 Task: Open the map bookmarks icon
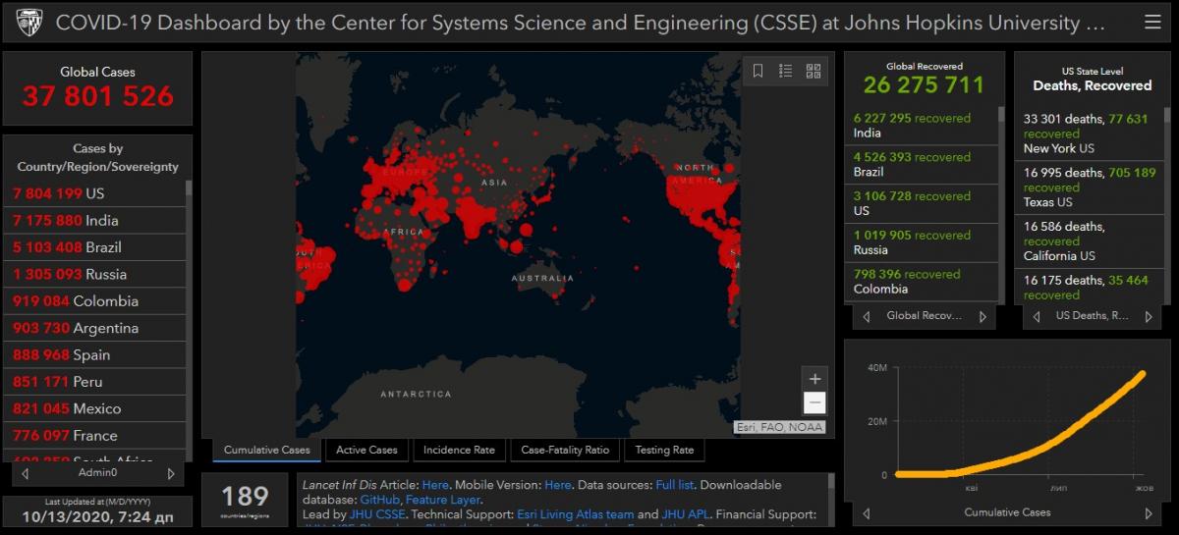click(758, 71)
